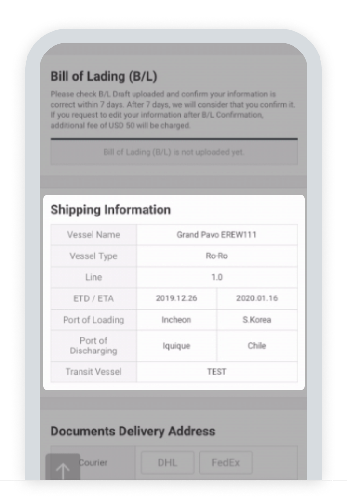Click the Port of Discharging label
Viewport: 347px width, 499px height.
coord(93,346)
